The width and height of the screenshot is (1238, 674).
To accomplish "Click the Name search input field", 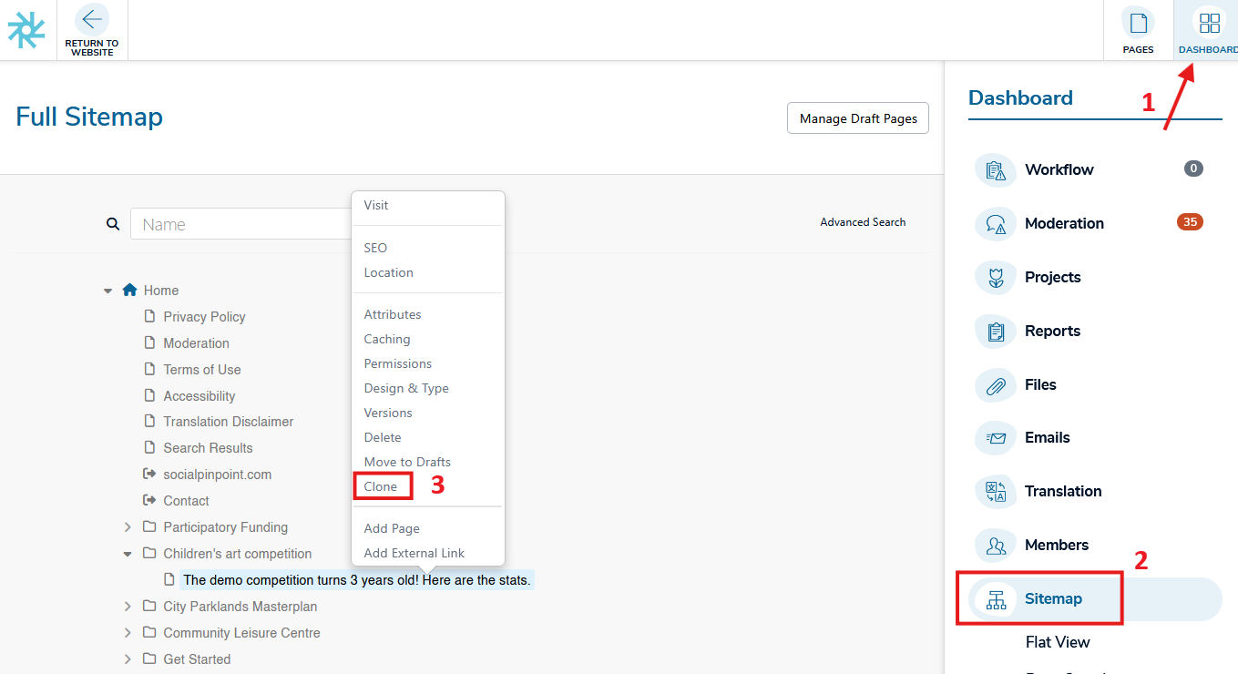I will (241, 224).
